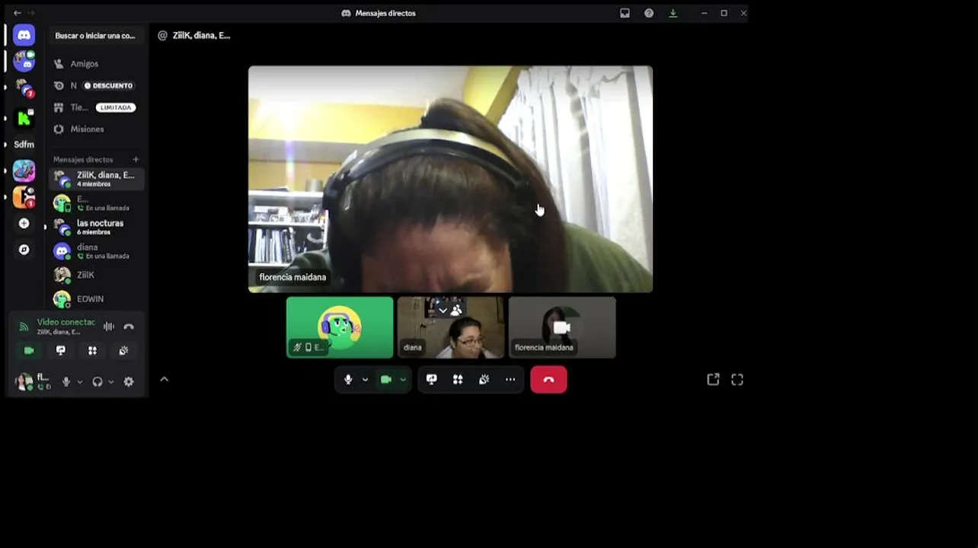Open the Nitro item with DESCUENTO badge
The width and height of the screenshot is (978, 548).
point(95,85)
